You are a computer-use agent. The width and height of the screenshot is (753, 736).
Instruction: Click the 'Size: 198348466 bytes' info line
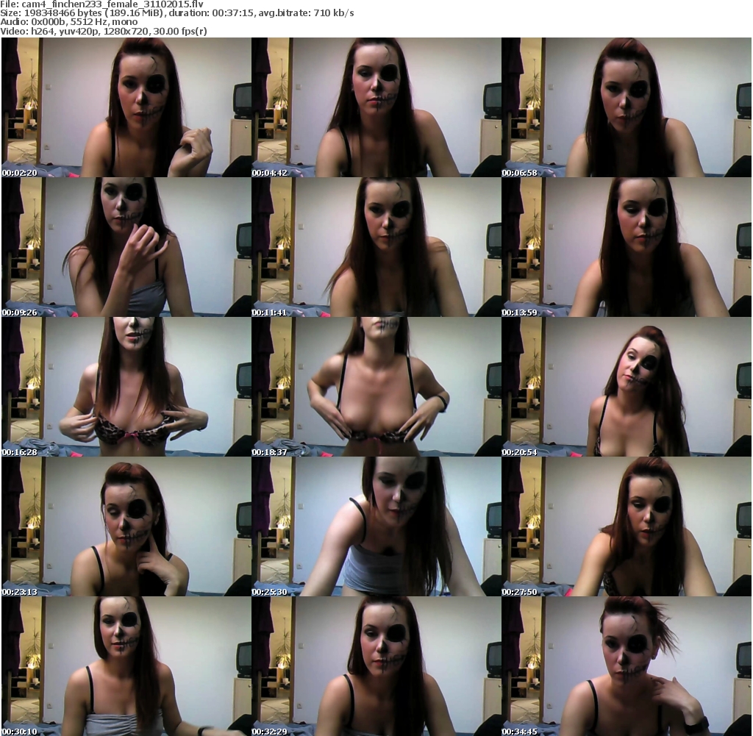177,13
